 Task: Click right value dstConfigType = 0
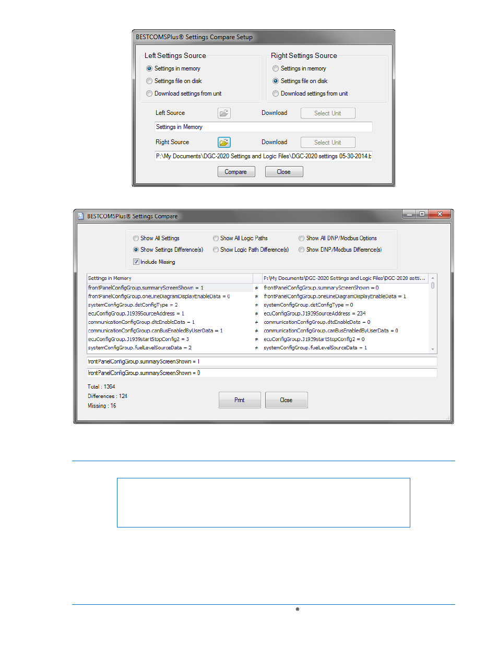tap(309, 305)
